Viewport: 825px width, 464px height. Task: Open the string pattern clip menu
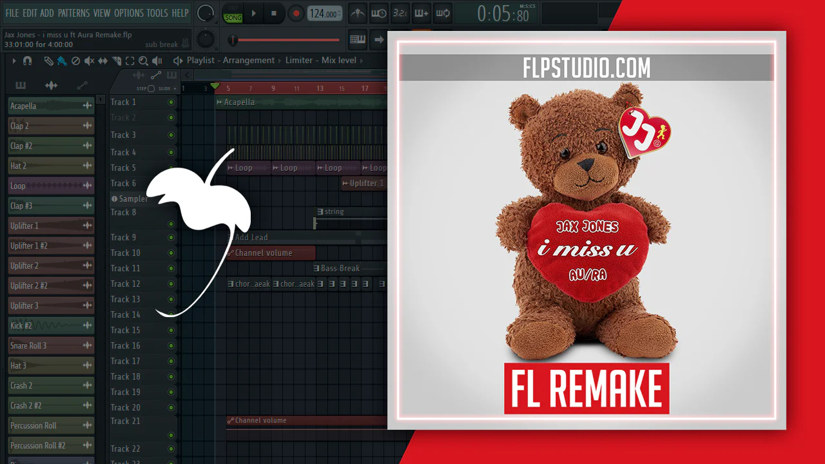click(x=320, y=211)
